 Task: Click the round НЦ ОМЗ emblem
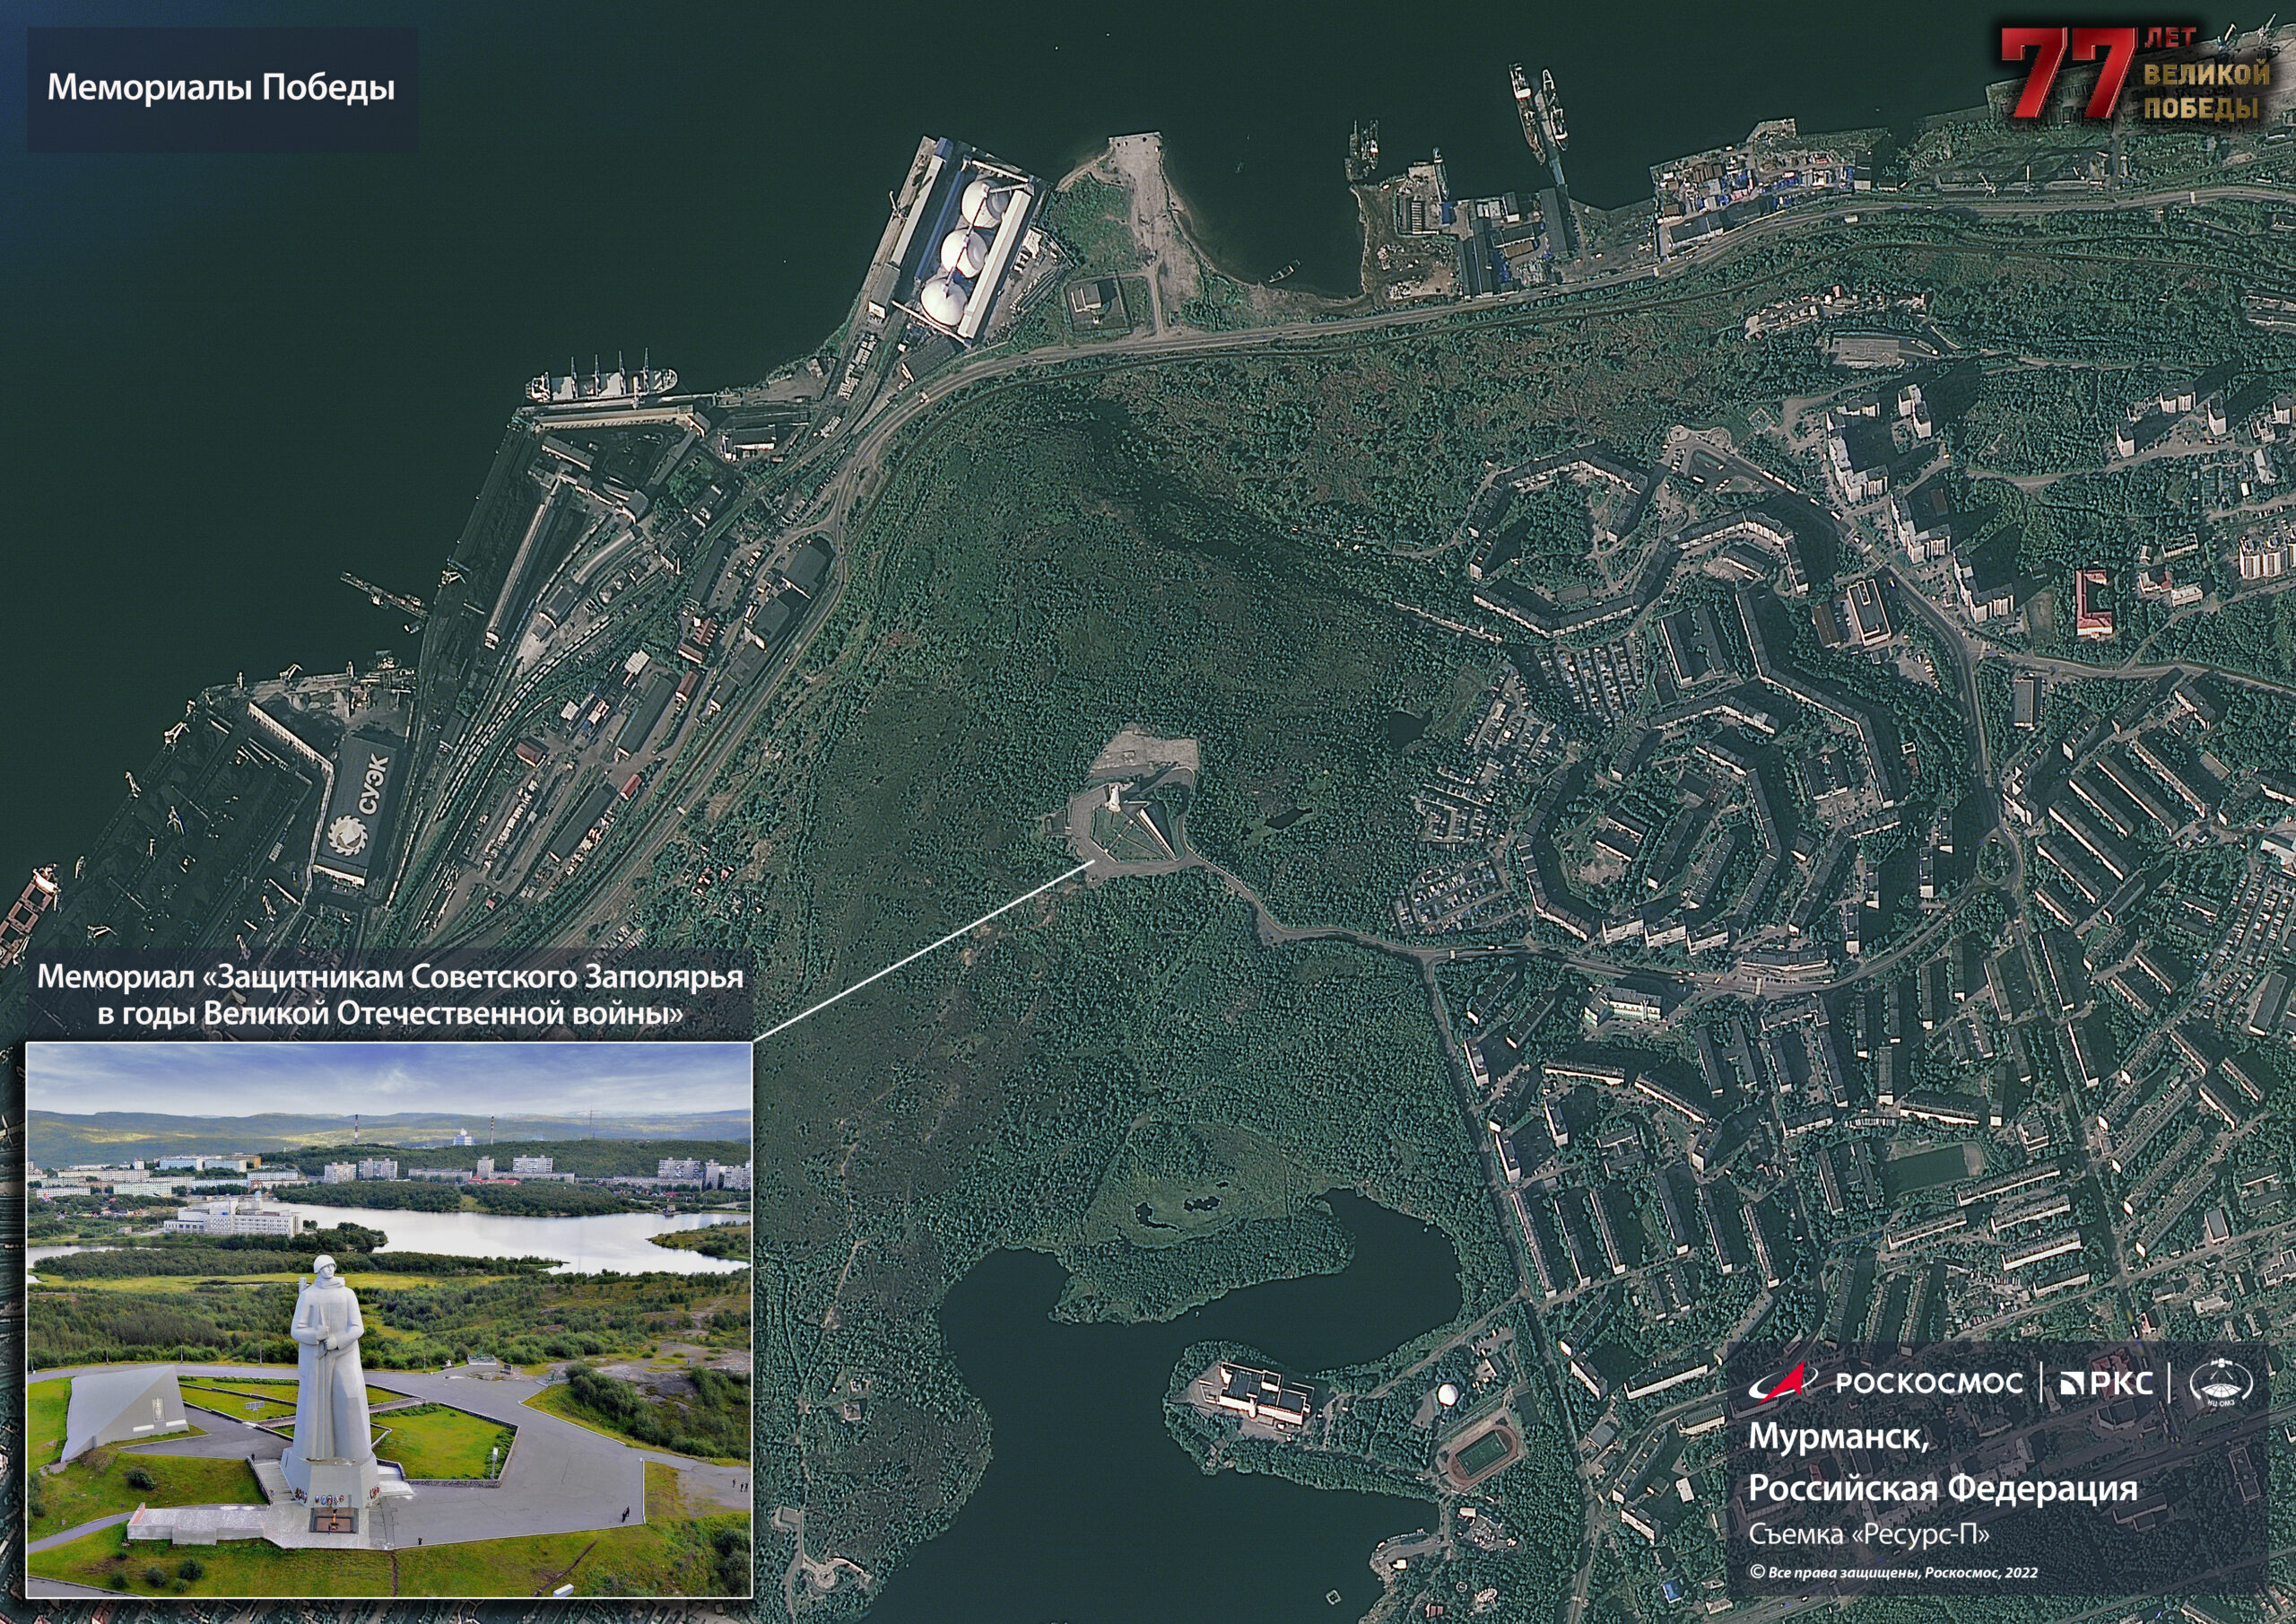coord(2221,1383)
